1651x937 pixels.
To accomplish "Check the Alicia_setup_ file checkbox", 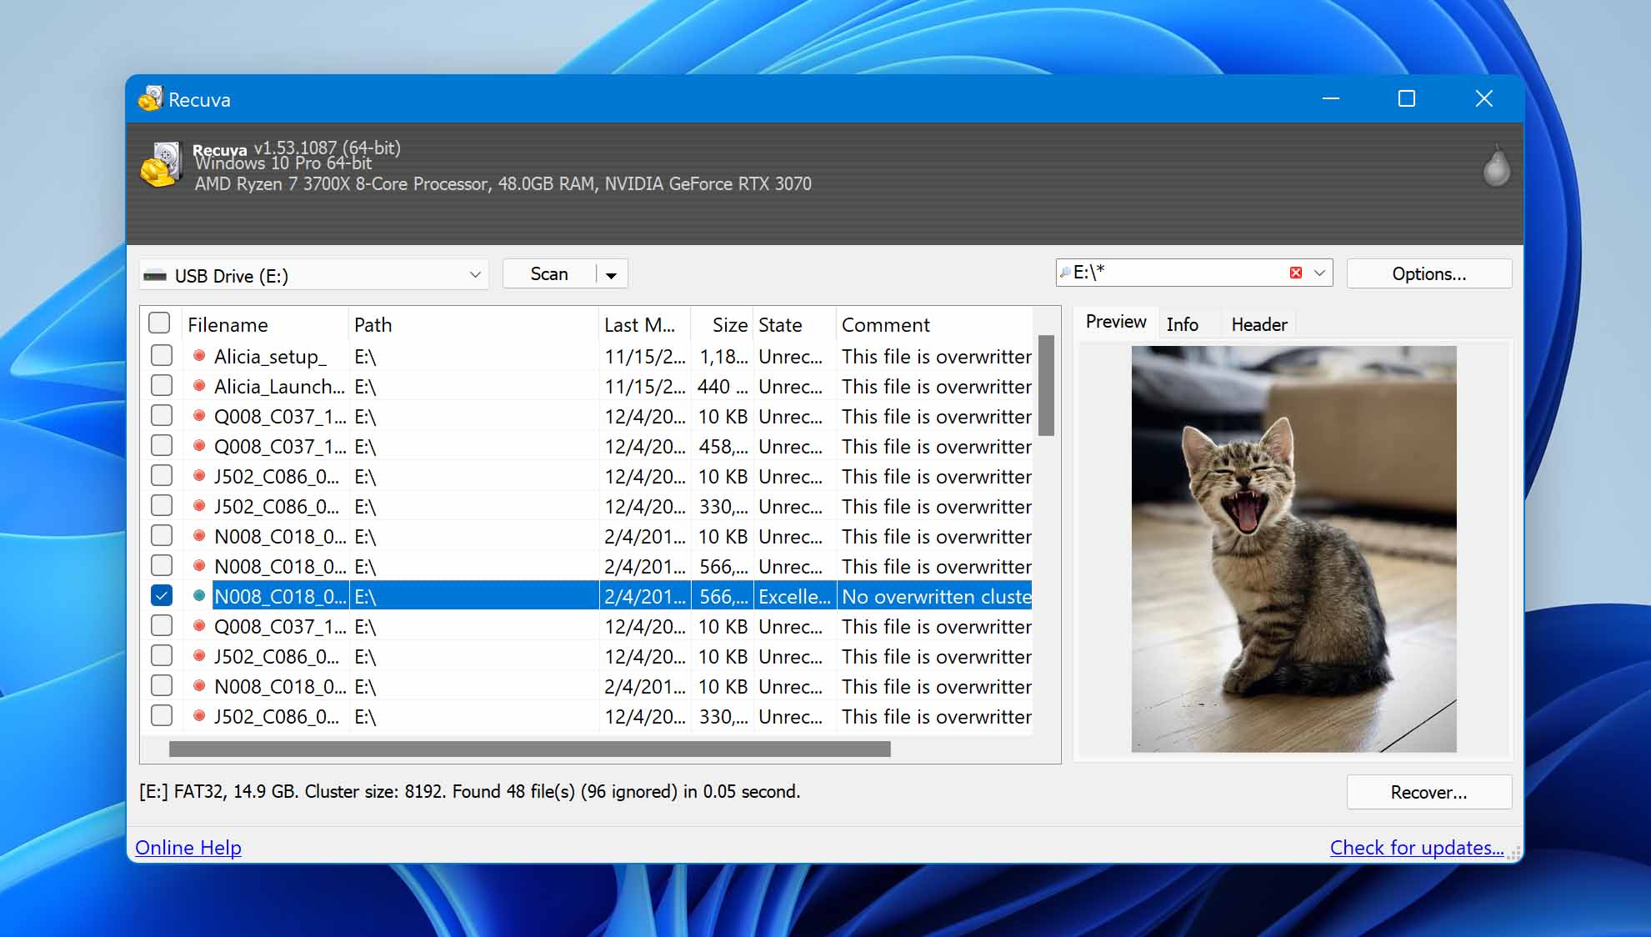I will [162, 356].
